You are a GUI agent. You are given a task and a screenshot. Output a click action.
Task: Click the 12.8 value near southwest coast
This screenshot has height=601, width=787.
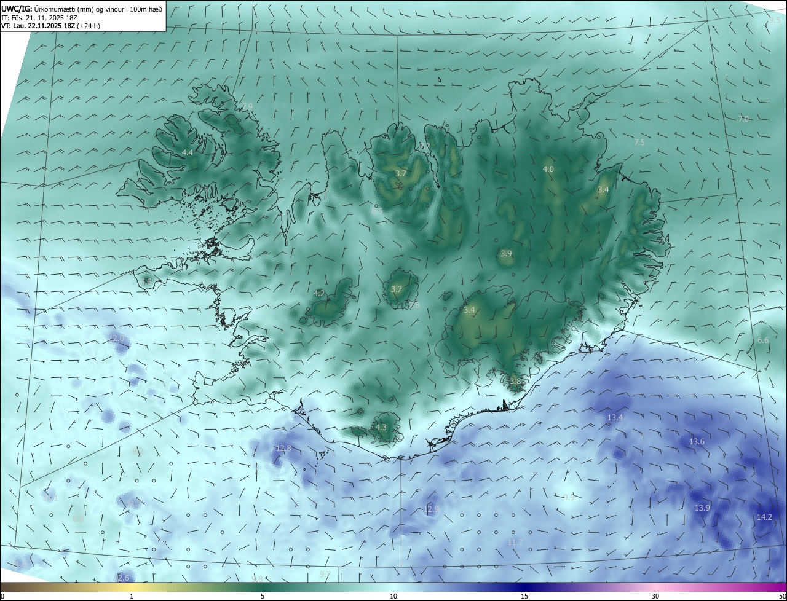tap(283, 449)
